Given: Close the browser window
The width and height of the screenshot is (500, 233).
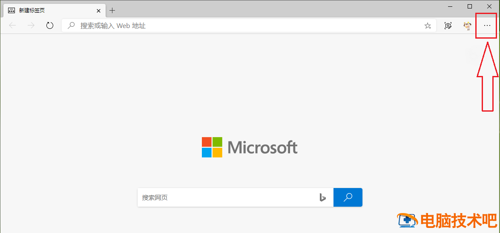Looking at the screenshot, I should (x=489, y=6).
